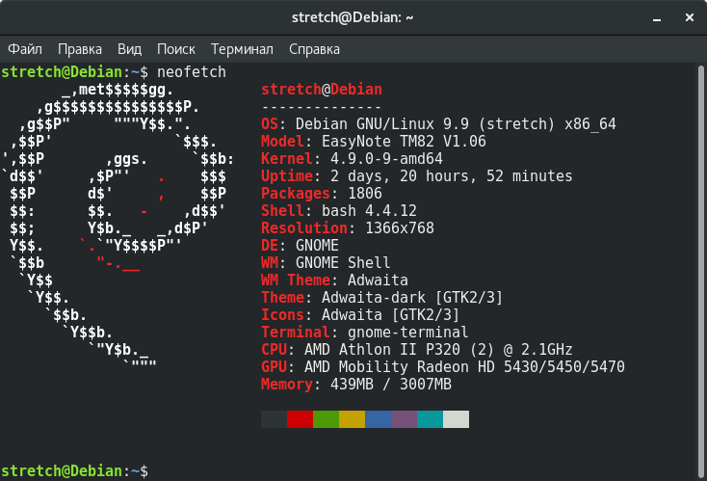Screen dimensions: 707x481
Task: Click the Resolution value 1366x768
Action: [x=400, y=228]
